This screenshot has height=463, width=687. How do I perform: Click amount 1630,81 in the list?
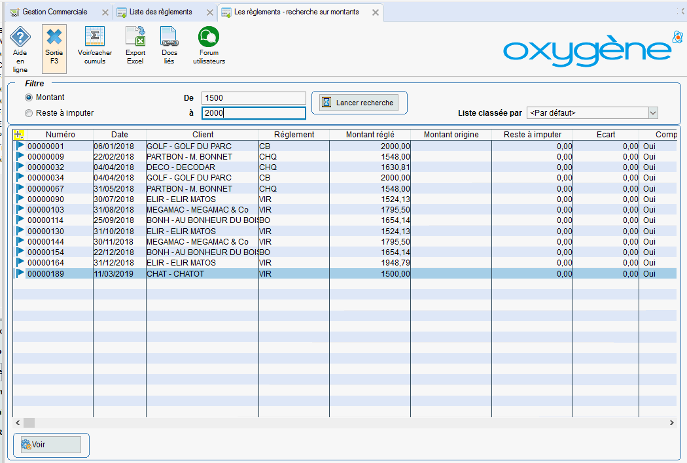[x=396, y=167]
